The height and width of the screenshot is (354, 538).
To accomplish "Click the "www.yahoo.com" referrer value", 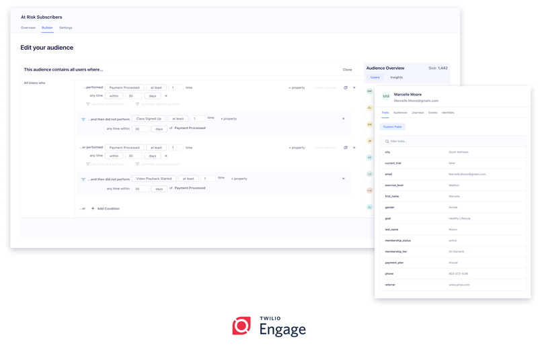I will click(459, 285).
